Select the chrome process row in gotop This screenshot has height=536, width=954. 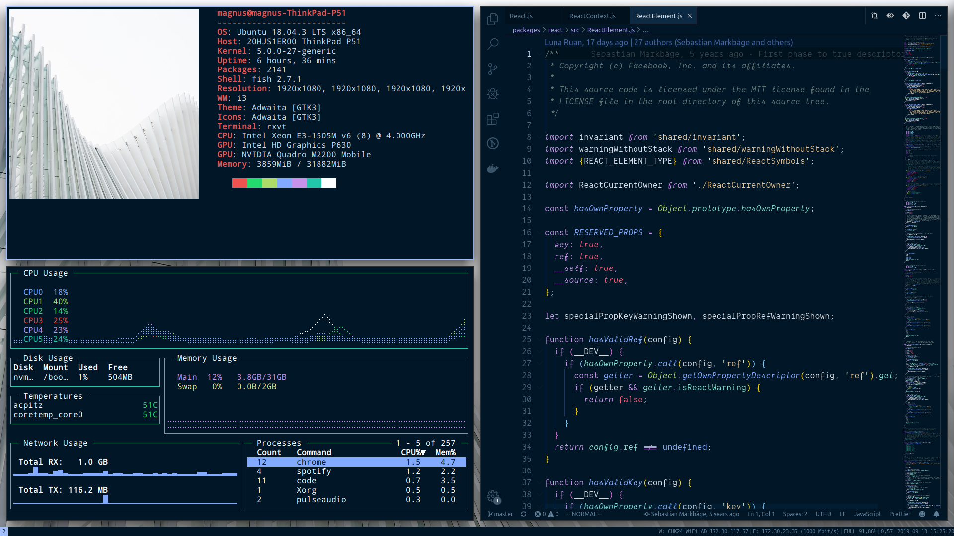pyautogui.click(x=356, y=462)
